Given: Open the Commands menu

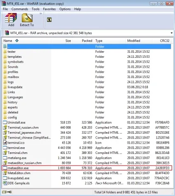Looking at the screenshot, I should [20, 9].
